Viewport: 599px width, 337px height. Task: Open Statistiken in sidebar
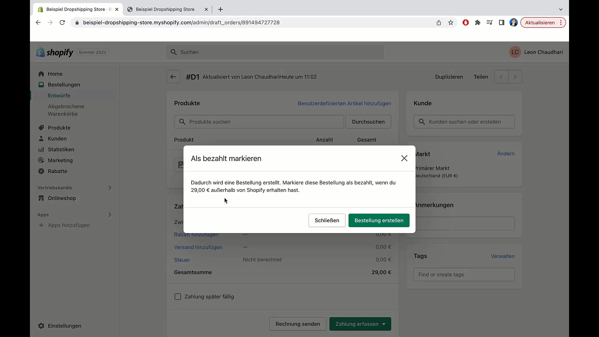click(x=61, y=149)
